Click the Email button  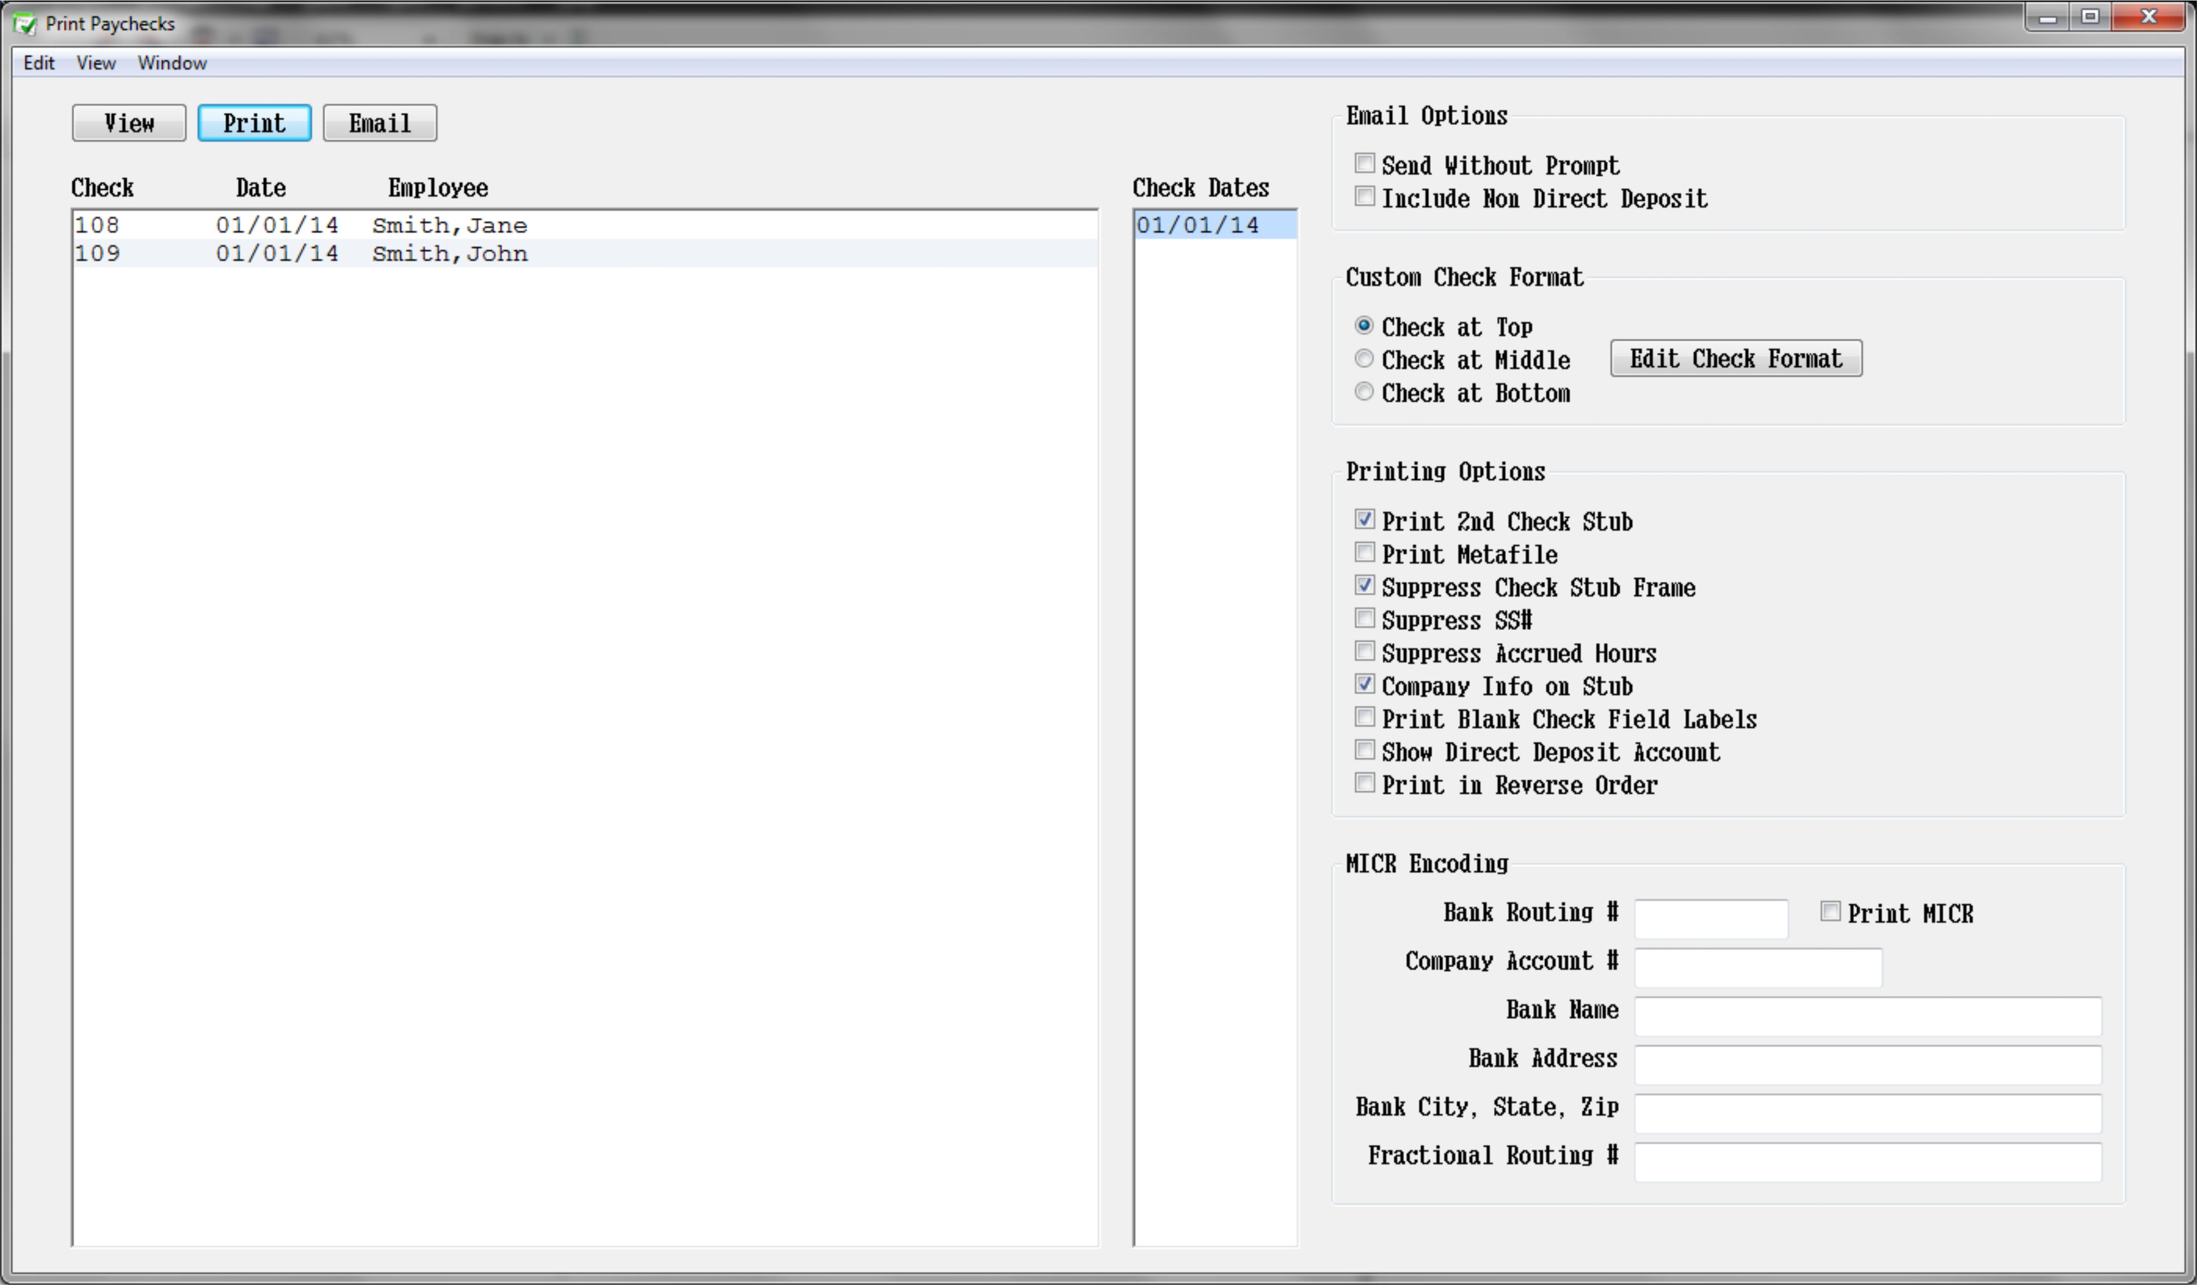[379, 123]
